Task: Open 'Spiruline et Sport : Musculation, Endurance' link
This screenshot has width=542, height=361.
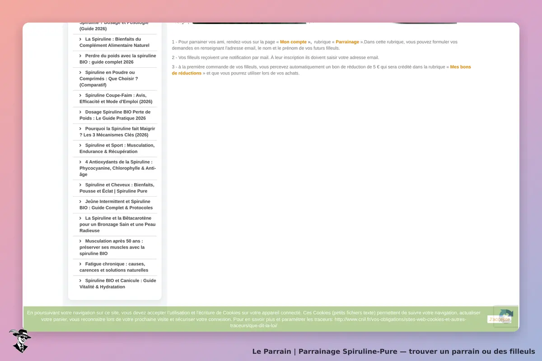Action: (117, 148)
